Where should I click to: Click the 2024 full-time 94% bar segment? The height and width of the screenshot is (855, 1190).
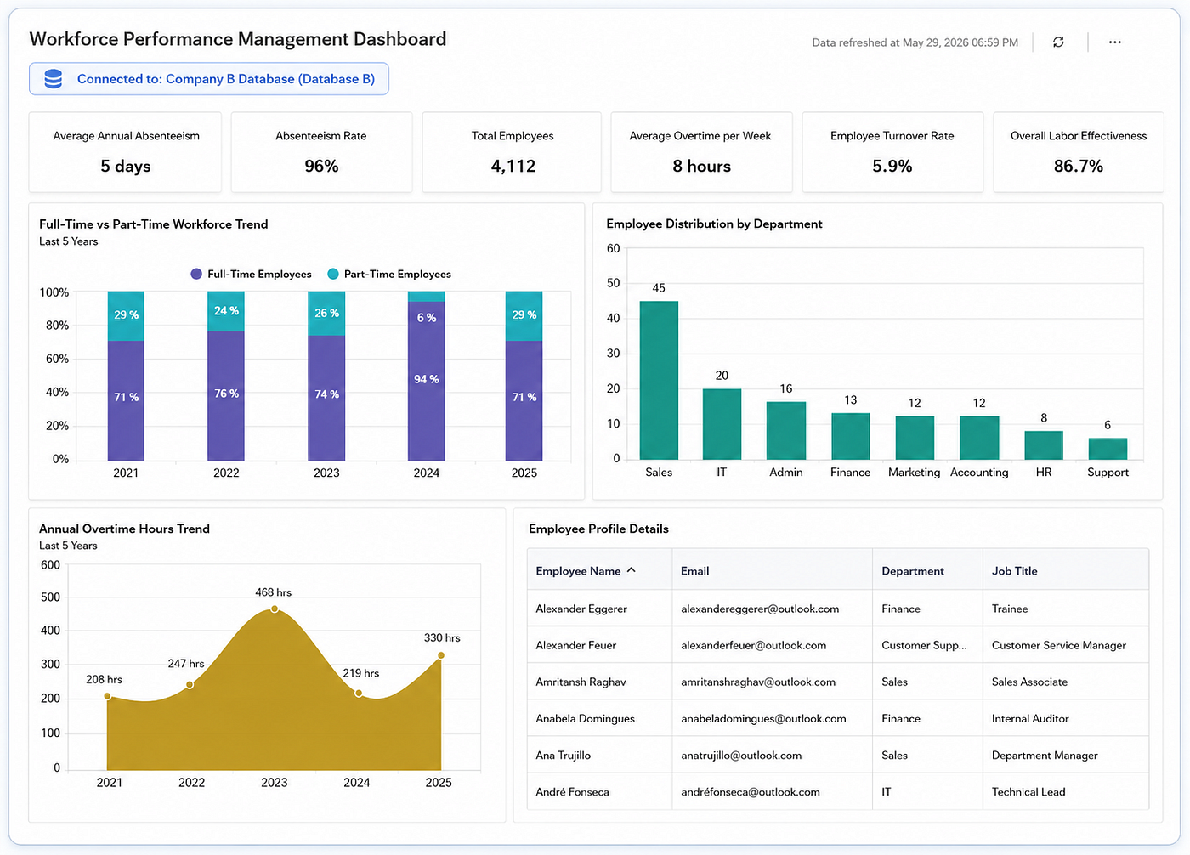tap(427, 381)
